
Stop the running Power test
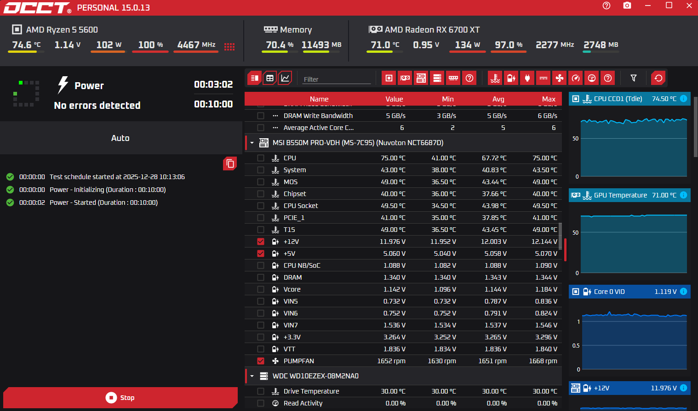coord(120,398)
